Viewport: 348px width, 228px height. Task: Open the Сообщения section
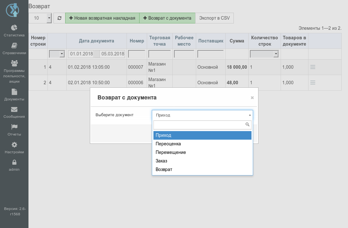(14, 112)
